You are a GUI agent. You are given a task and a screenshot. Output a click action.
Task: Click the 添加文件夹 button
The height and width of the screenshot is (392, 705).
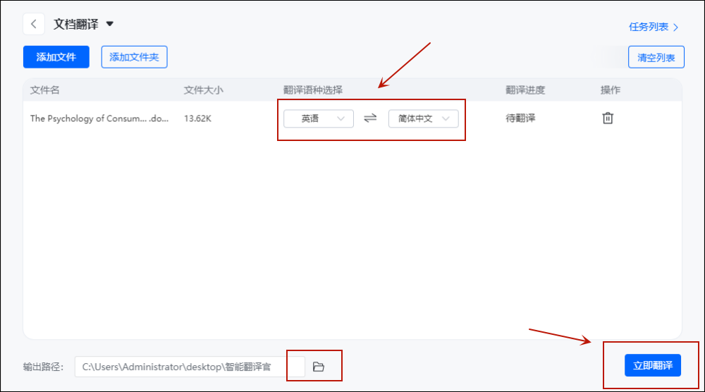point(135,57)
